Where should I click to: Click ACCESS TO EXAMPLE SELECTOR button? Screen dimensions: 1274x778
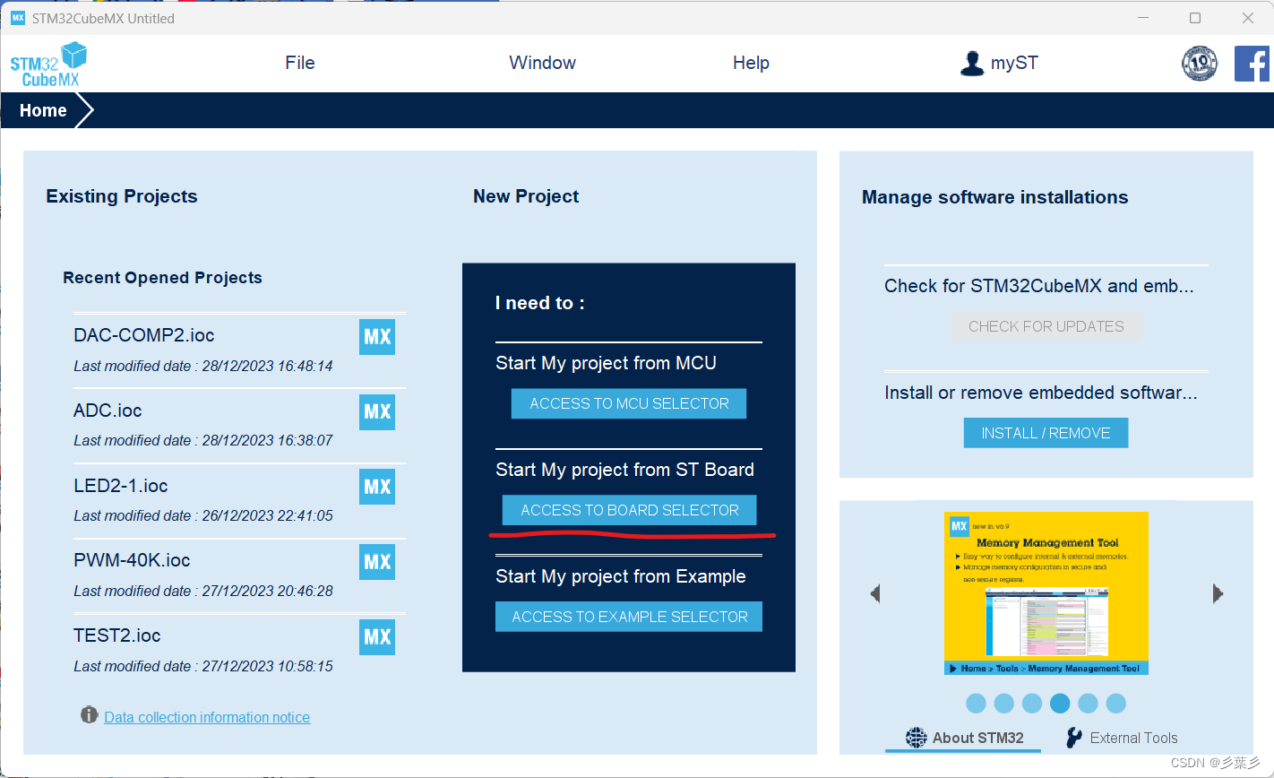629,617
